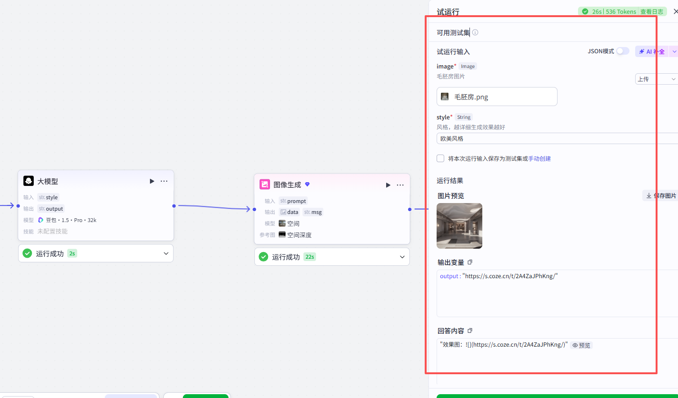Click the str.style input tag in 大模型 node
Image resolution: width=678 pixels, height=398 pixels.
pyautogui.click(x=48, y=197)
